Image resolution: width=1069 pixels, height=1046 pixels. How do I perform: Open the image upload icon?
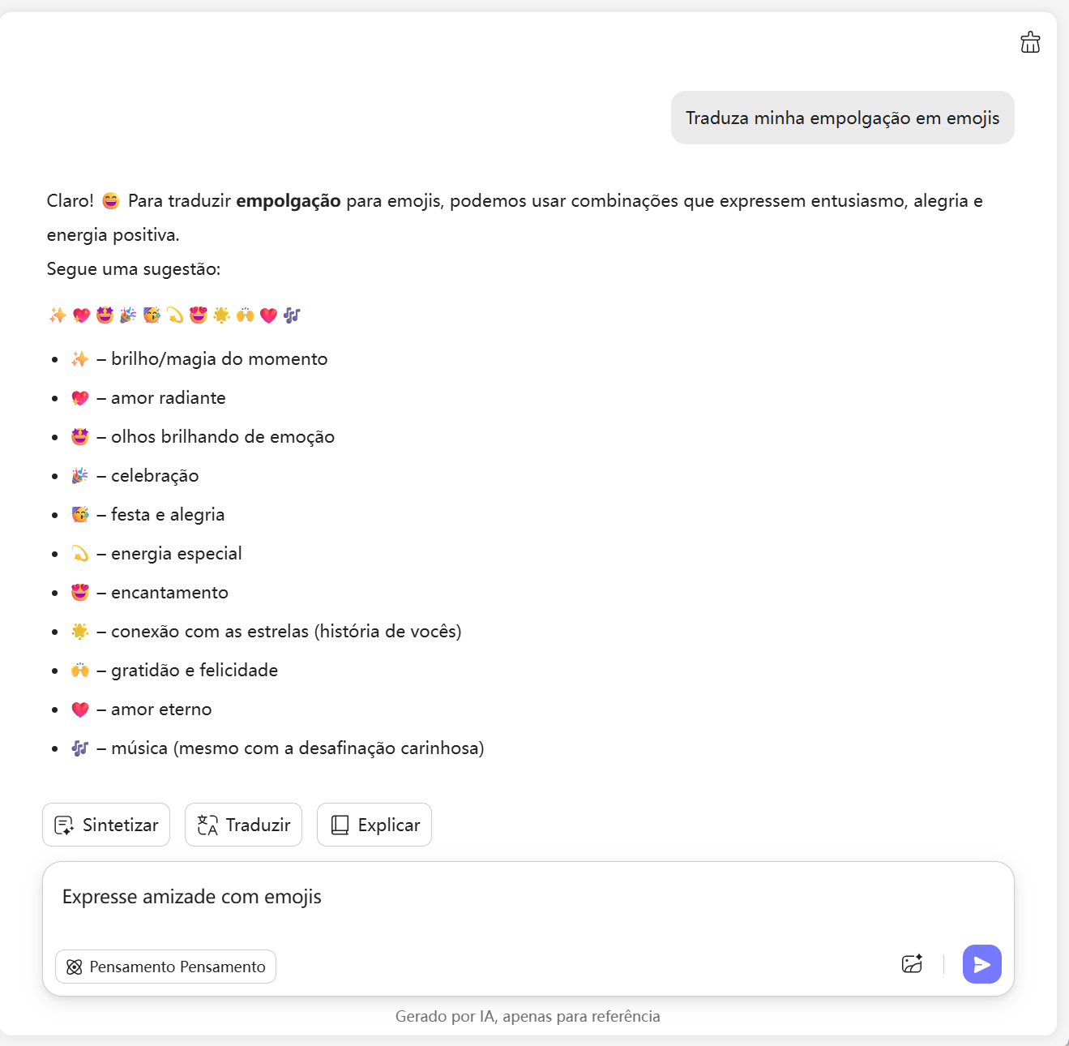point(912,964)
